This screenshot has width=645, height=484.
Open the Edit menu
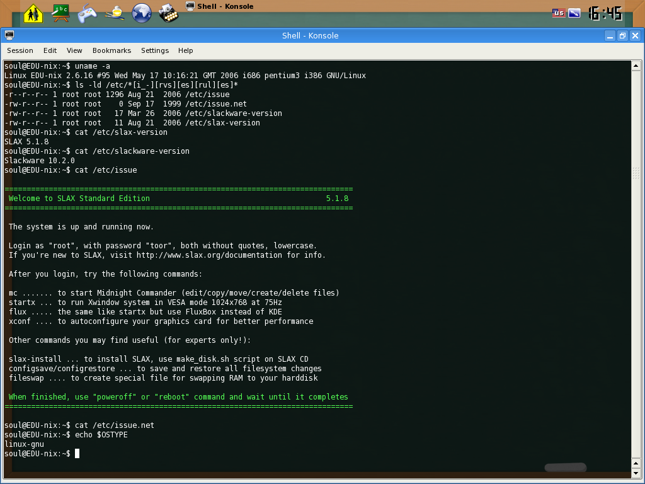50,50
